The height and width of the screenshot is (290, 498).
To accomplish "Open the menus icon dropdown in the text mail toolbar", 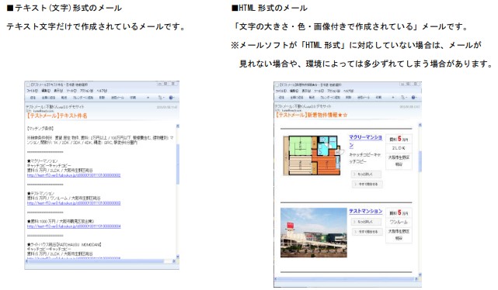I will 161,98.
